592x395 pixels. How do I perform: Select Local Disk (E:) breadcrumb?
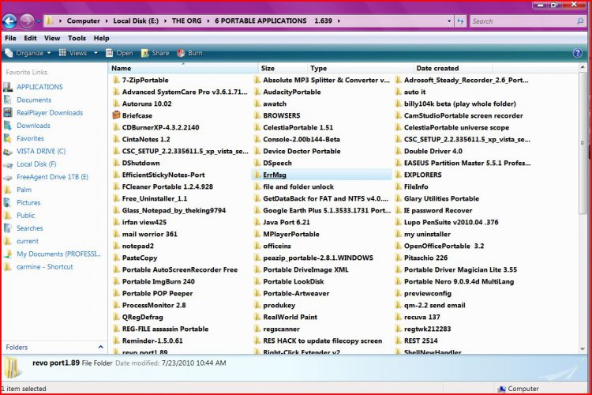click(136, 21)
